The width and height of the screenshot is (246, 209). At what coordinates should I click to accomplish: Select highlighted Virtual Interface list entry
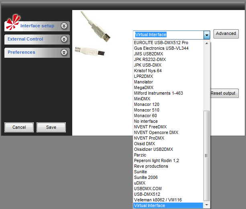pyautogui.click(x=168, y=205)
